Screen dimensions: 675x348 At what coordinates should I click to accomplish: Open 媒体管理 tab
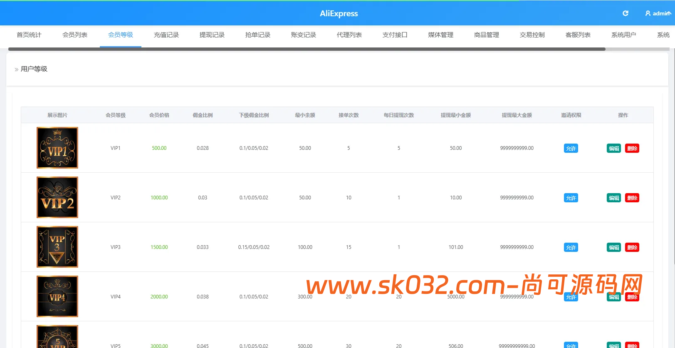(x=441, y=35)
